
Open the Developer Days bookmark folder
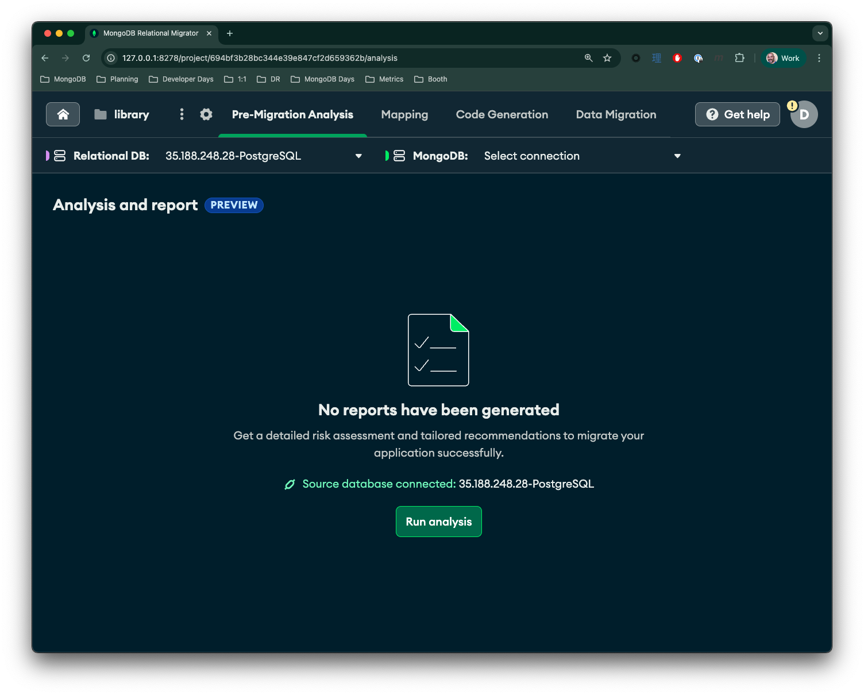(181, 79)
